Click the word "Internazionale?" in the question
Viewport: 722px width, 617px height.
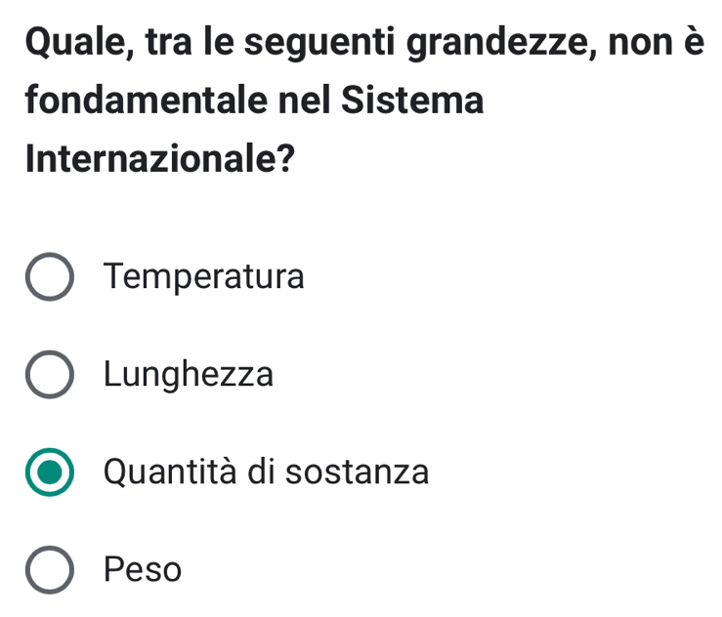162,158
